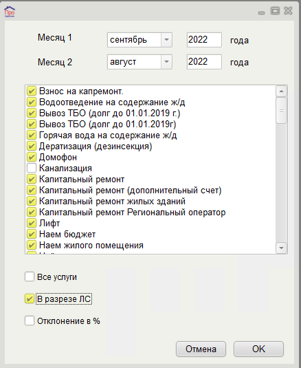Click the Отмена button
301x368 pixels.
point(201,349)
